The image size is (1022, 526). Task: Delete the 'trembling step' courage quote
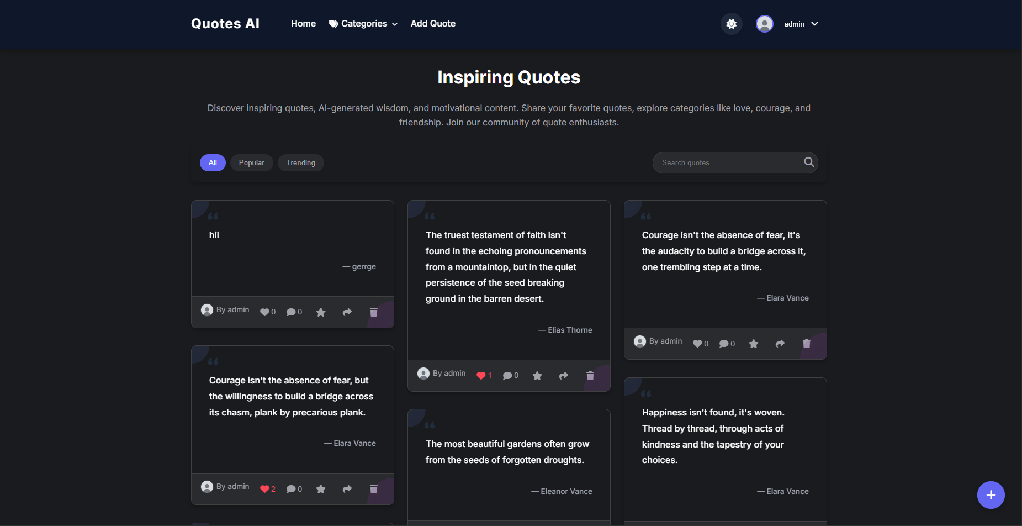click(807, 344)
